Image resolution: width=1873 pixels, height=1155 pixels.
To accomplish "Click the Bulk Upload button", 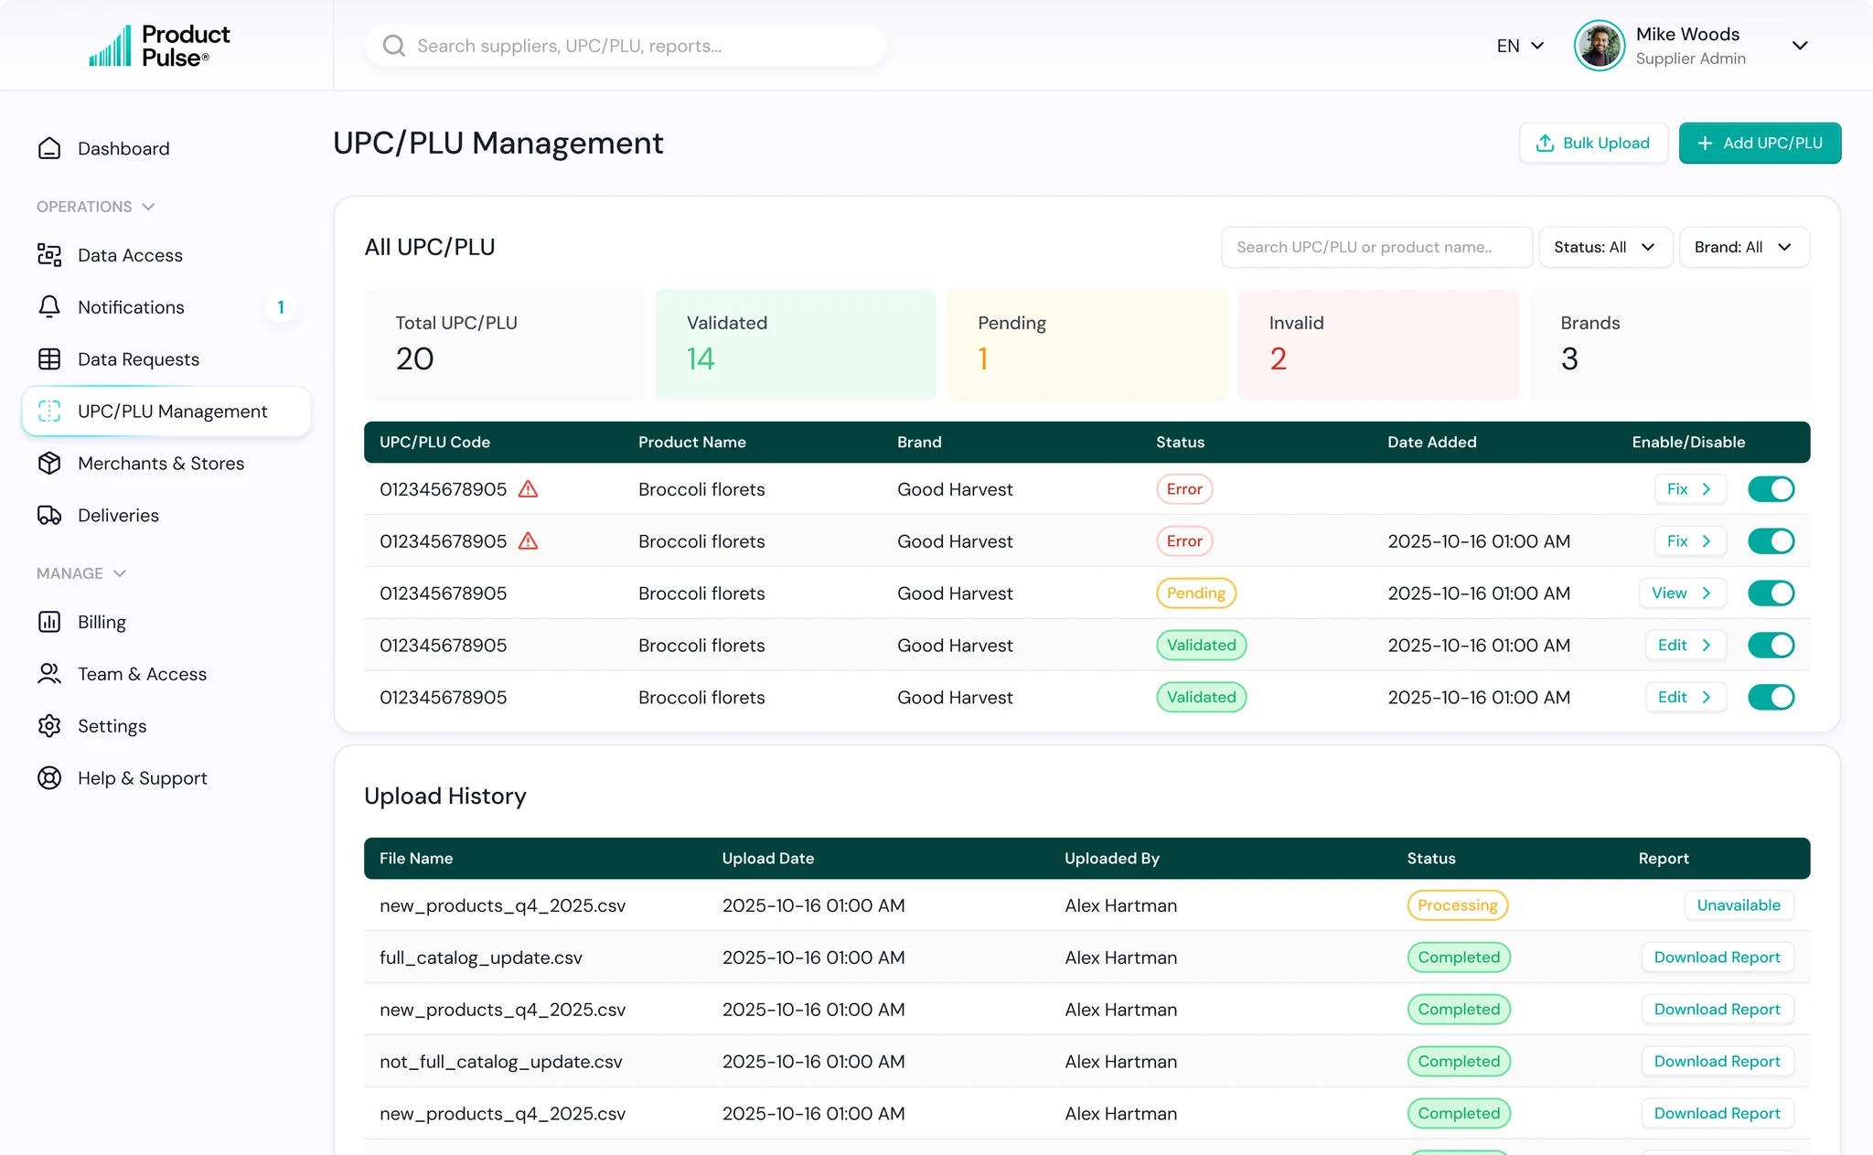I will (1593, 144).
